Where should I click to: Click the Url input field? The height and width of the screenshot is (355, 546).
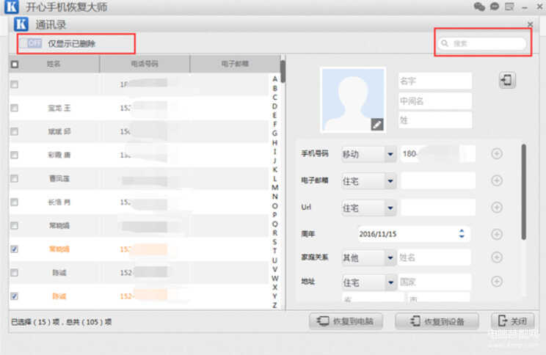tap(438, 208)
